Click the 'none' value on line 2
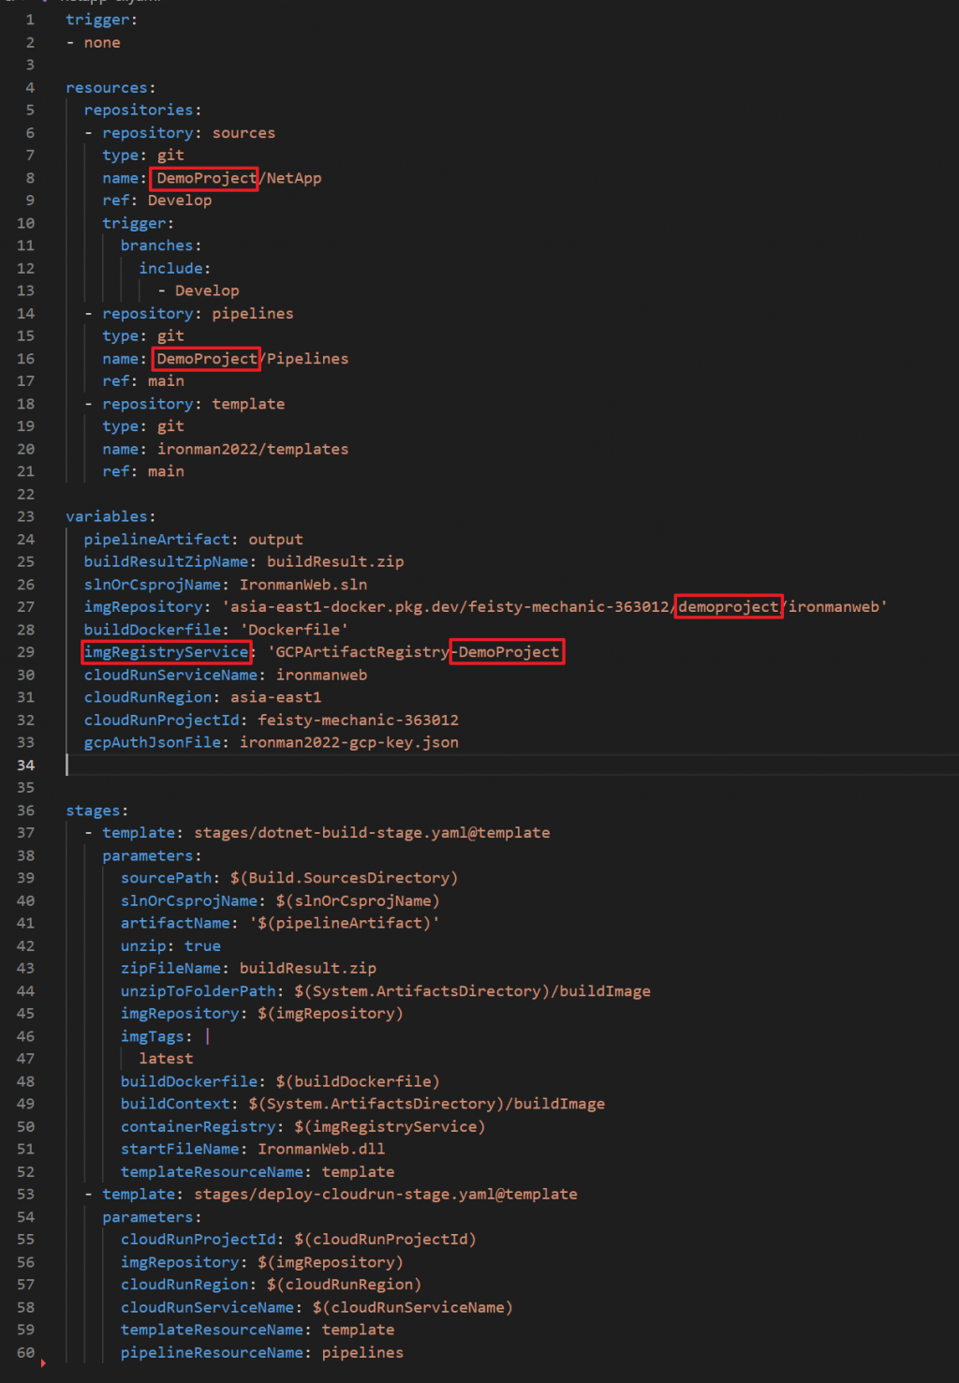The width and height of the screenshot is (959, 1383). tap(102, 43)
